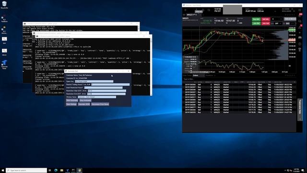
Task: Select the top order row at 1:45:22 PM
Action: tap(239, 85)
